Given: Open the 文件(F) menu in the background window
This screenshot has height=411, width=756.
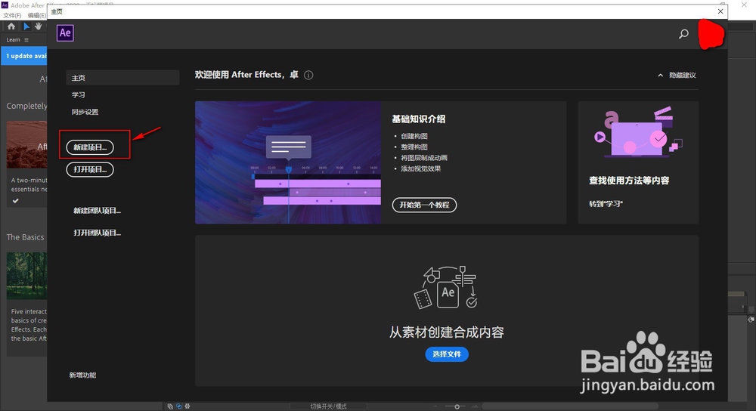Looking at the screenshot, I should click(12, 15).
